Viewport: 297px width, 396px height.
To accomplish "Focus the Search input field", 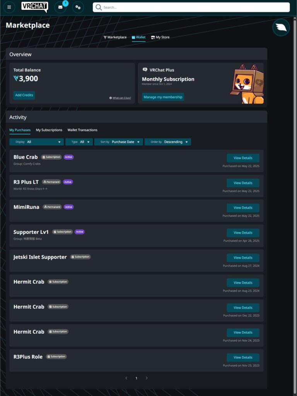I will [191, 7].
